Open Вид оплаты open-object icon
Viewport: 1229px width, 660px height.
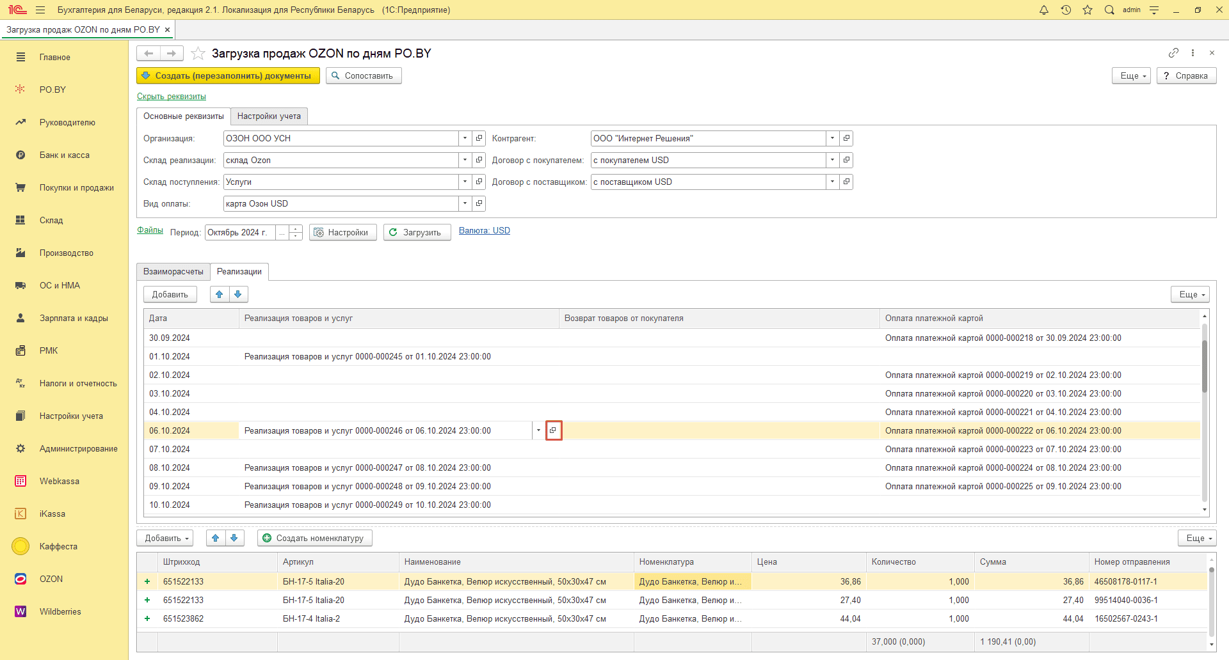(x=479, y=203)
